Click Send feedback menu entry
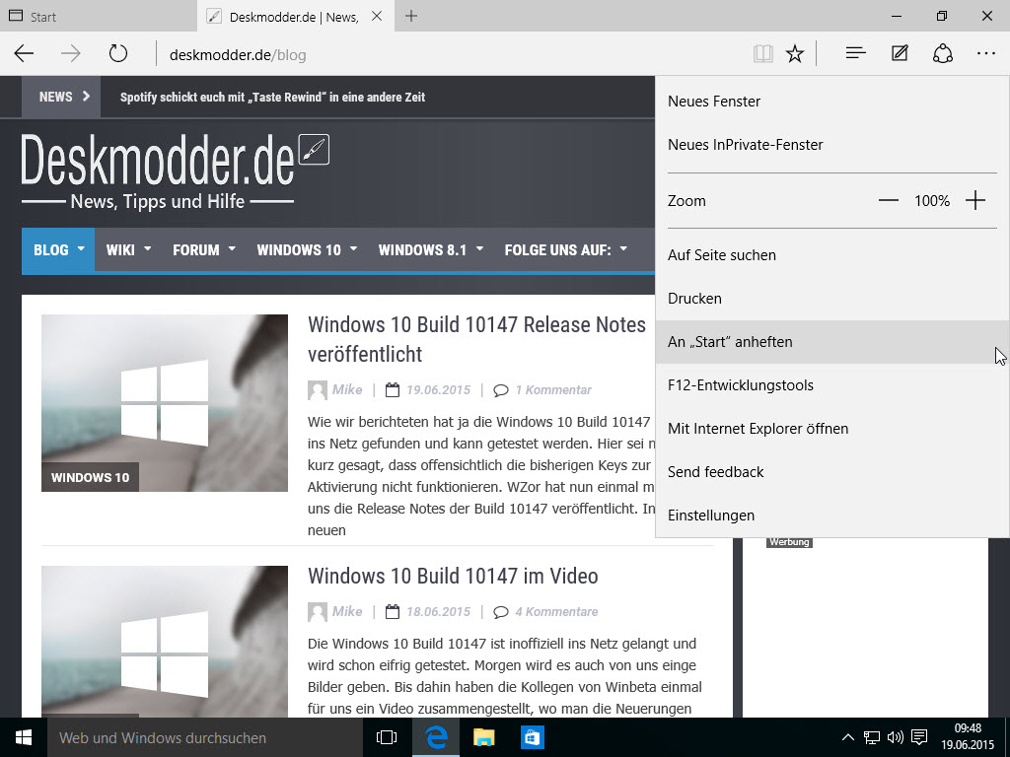1010x757 pixels. pyautogui.click(x=831, y=472)
